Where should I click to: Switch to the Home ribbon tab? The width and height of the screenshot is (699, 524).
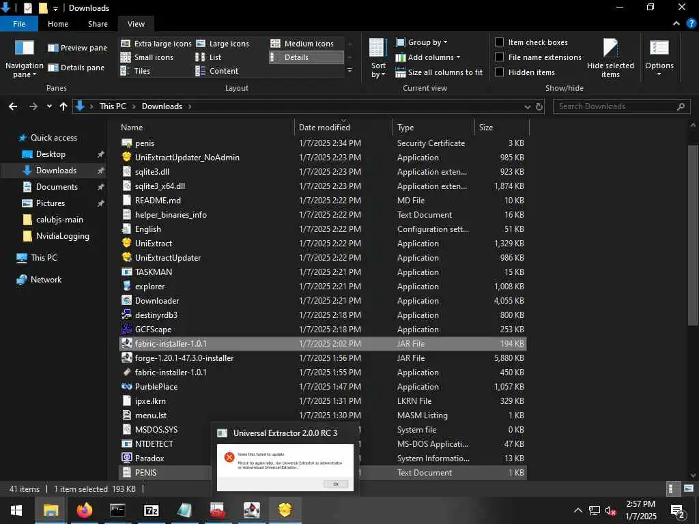(58, 24)
